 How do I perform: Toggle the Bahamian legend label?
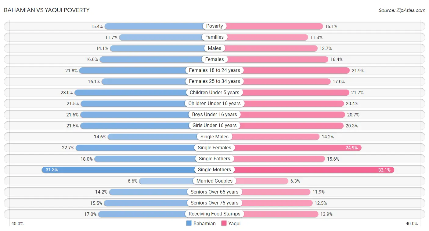(204, 223)
